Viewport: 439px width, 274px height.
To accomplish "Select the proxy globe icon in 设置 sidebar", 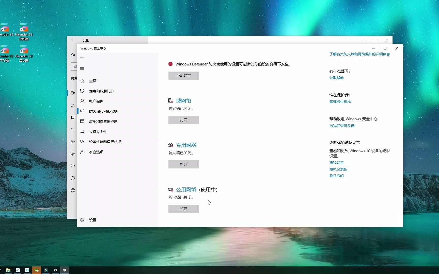I will (73, 190).
